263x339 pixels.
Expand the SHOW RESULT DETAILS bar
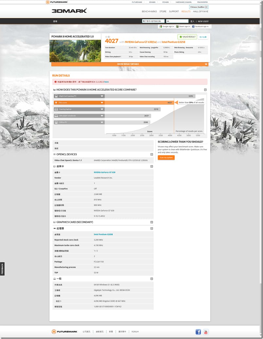coord(130,64)
